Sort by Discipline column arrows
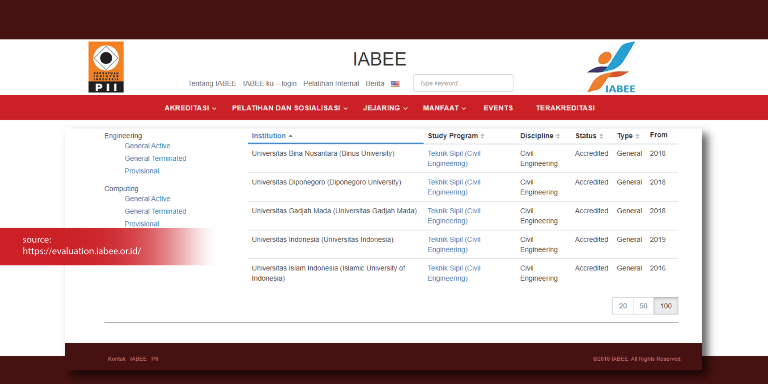Screen dimensions: 768x384 [x=558, y=136]
